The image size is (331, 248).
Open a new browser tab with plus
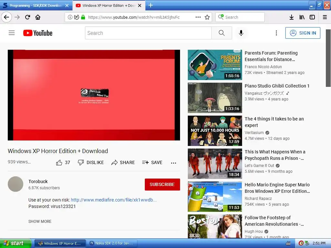pos(151,5)
